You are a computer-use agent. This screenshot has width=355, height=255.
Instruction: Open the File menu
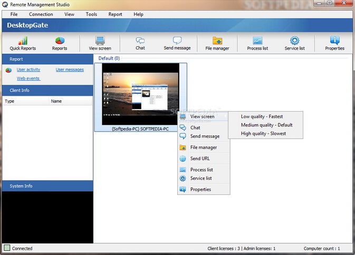click(x=14, y=14)
